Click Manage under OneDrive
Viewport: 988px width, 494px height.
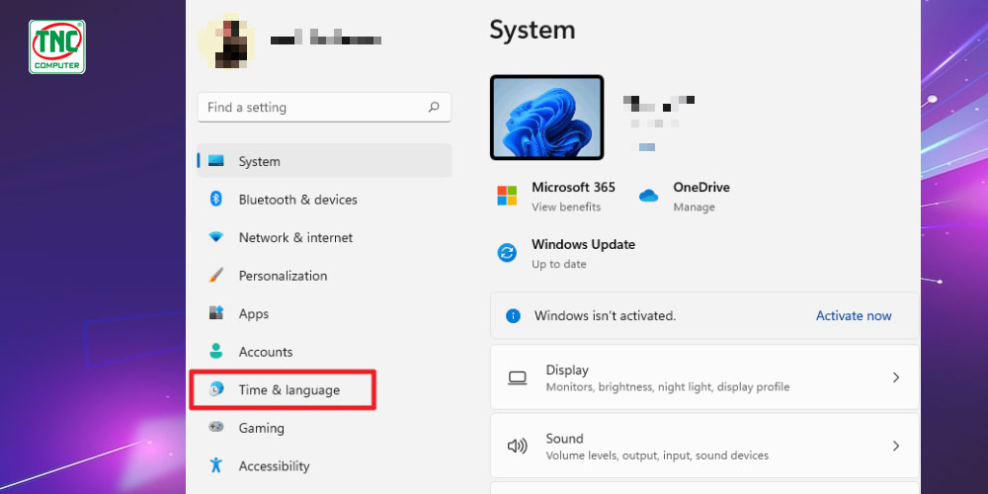point(694,206)
